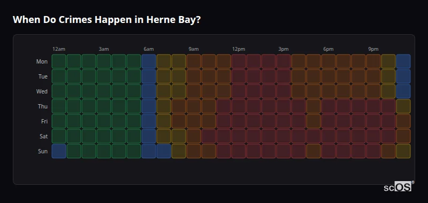Select the Tuesday 9pm heatmap cell
The width and height of the screenshot is (428, 203).
[x=373, y=76]
